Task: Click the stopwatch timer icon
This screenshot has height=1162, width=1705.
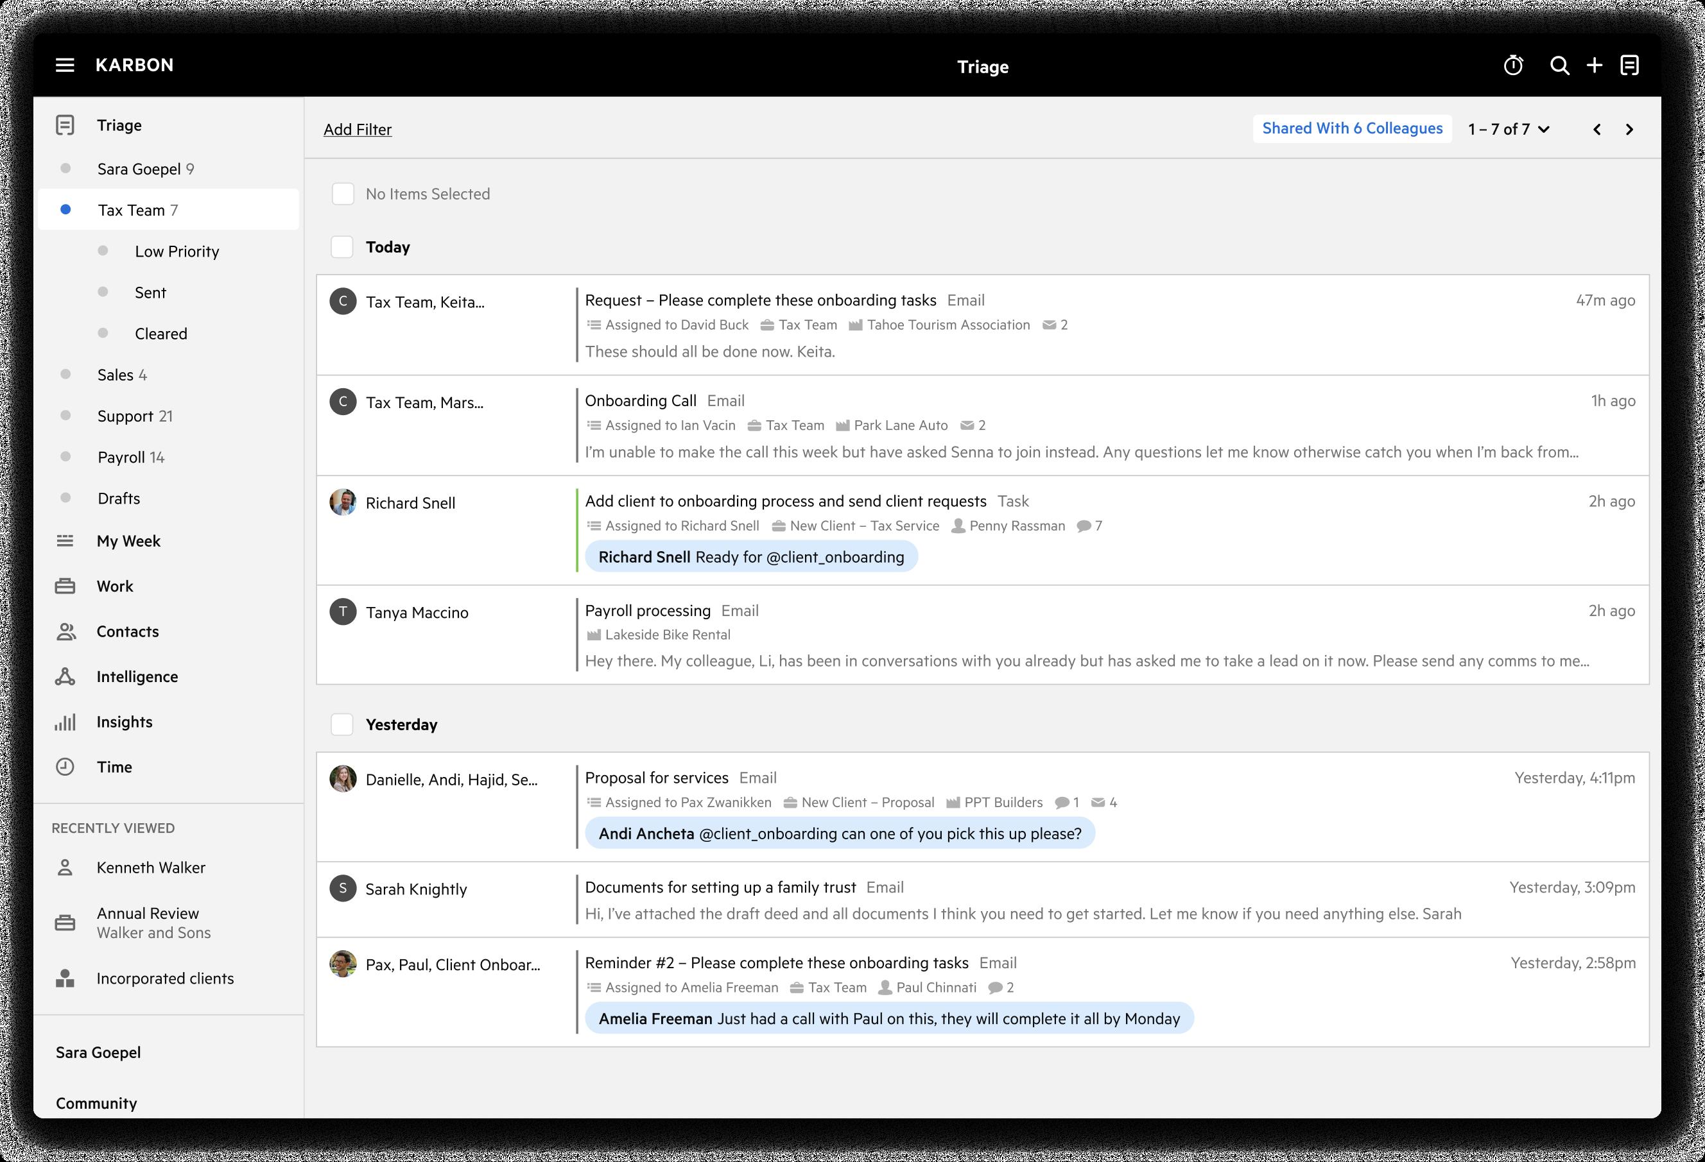Action: (1513, 65)
